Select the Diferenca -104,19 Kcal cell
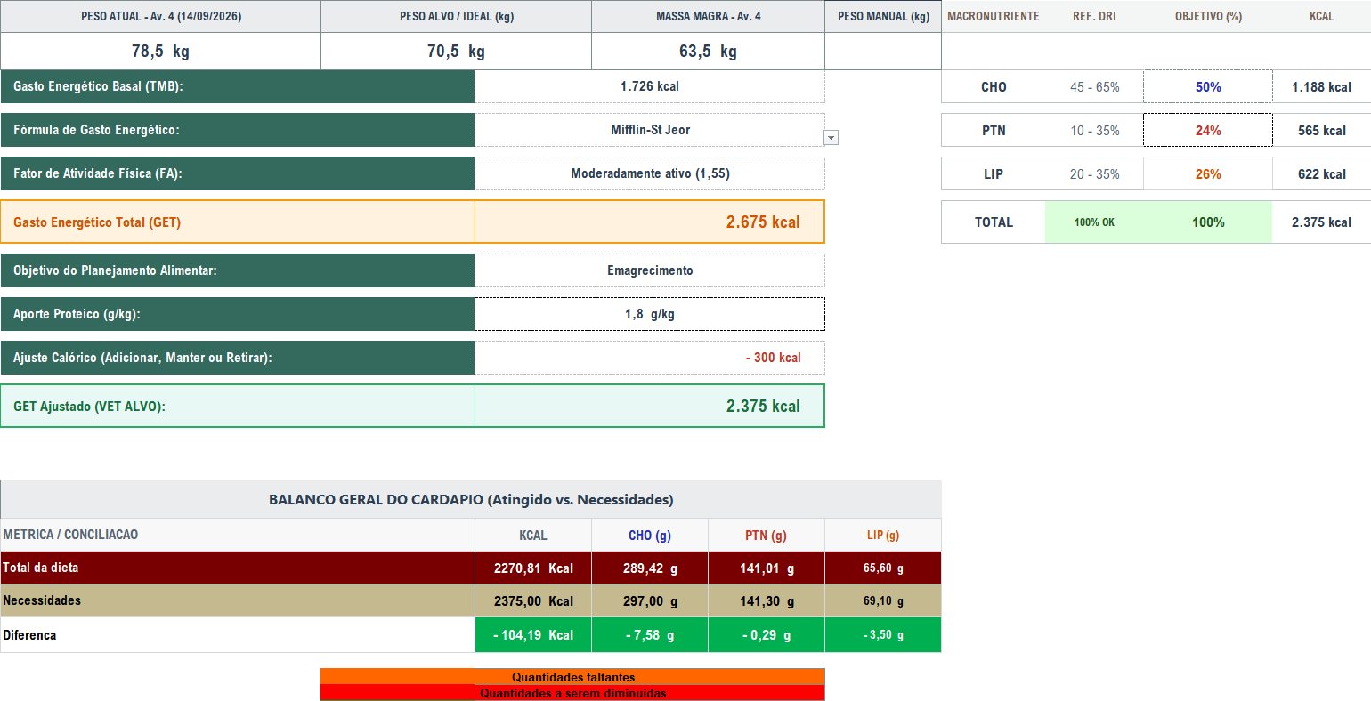The width and height of the screenshot is (1371, 701). tap(533, 635)
